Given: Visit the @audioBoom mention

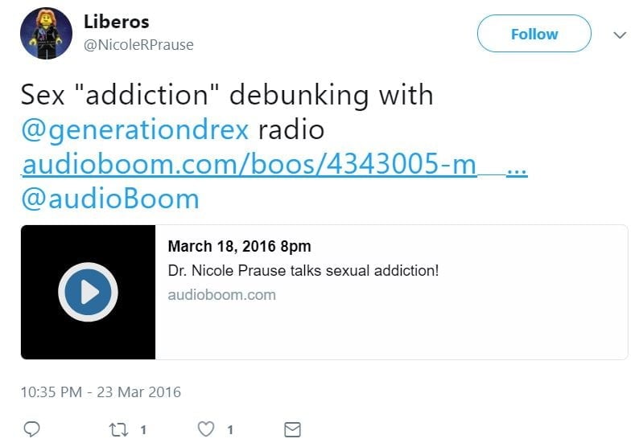Looking at the screenshot, I should pyautogui.click(x=110, y=199).
